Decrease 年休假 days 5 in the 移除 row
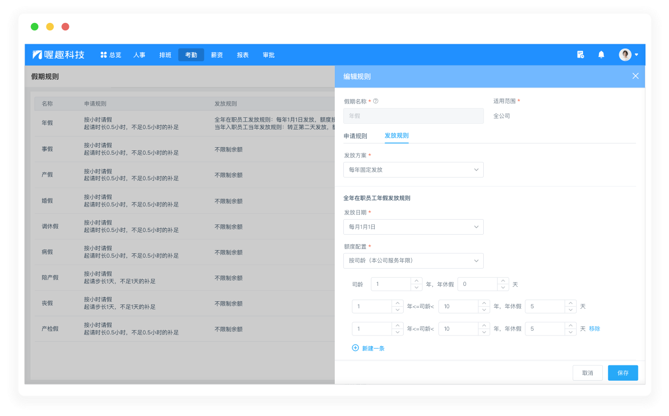Viewport: 669px width, 416px height. (x=570, y=332)
